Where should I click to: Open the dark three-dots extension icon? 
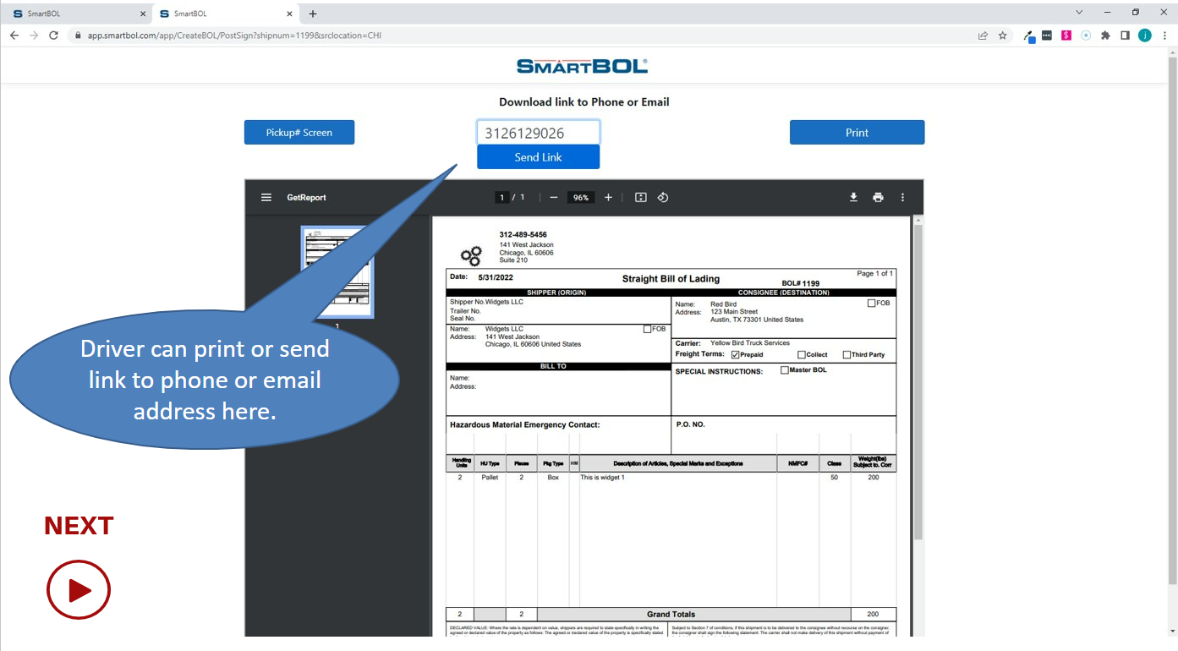tap(1047, 36)
